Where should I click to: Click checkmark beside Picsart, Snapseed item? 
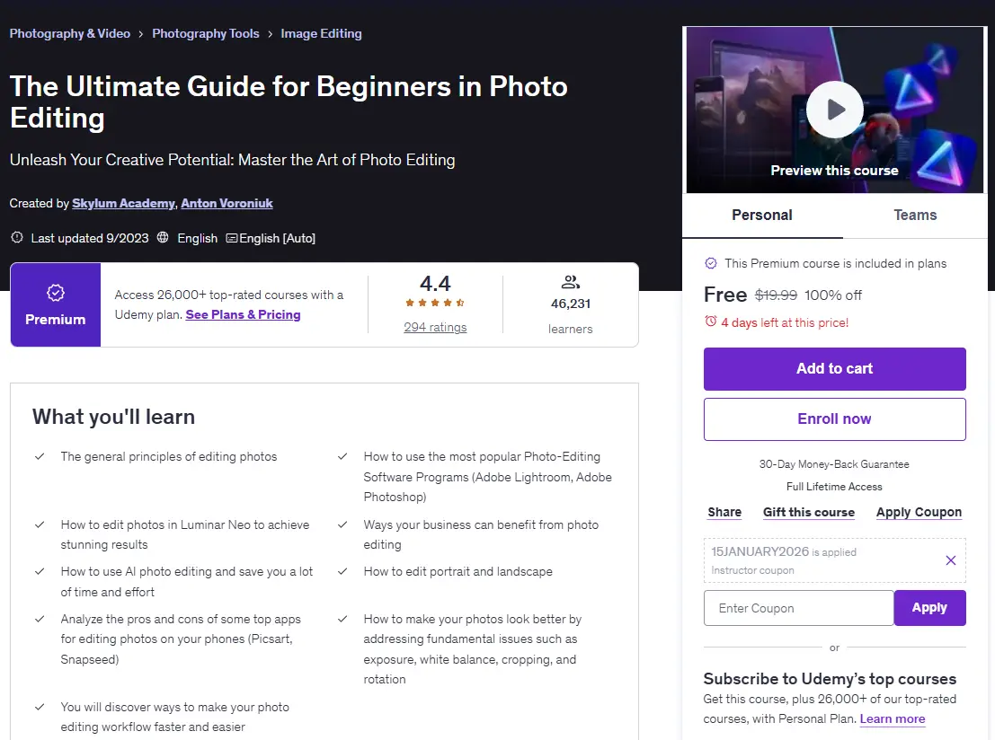pyautogui.click(x=40, y=619)
